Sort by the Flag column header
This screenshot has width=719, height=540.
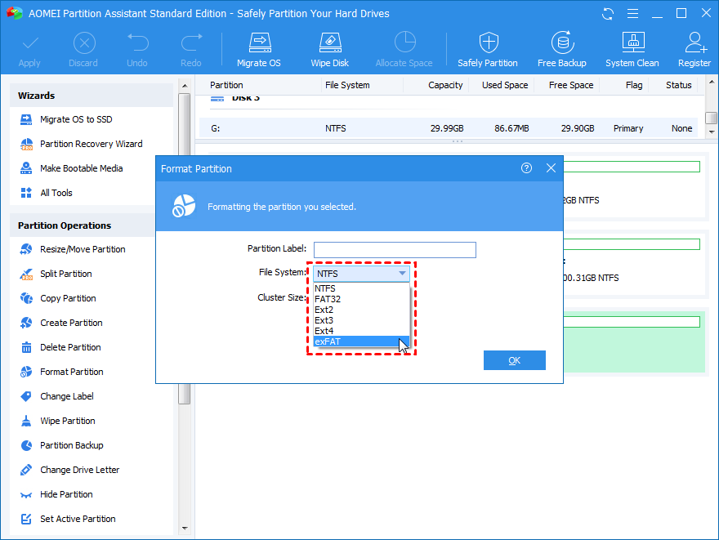click(x=634, y=85)
